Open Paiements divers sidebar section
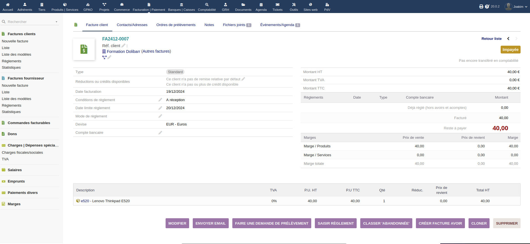Image resolution: width=530 pixels, height=244 pixels. point(23,193)
